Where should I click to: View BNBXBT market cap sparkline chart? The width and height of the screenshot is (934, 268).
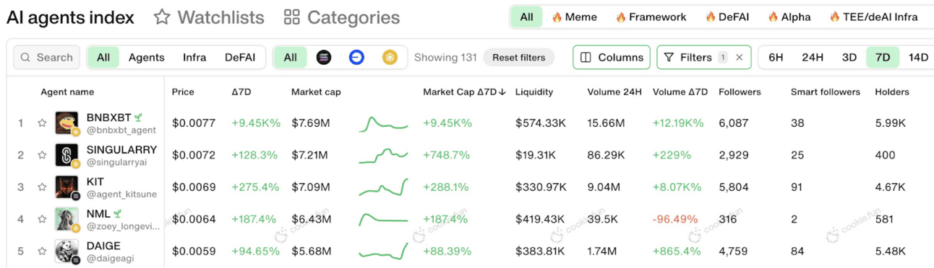(x=383, y=124)
